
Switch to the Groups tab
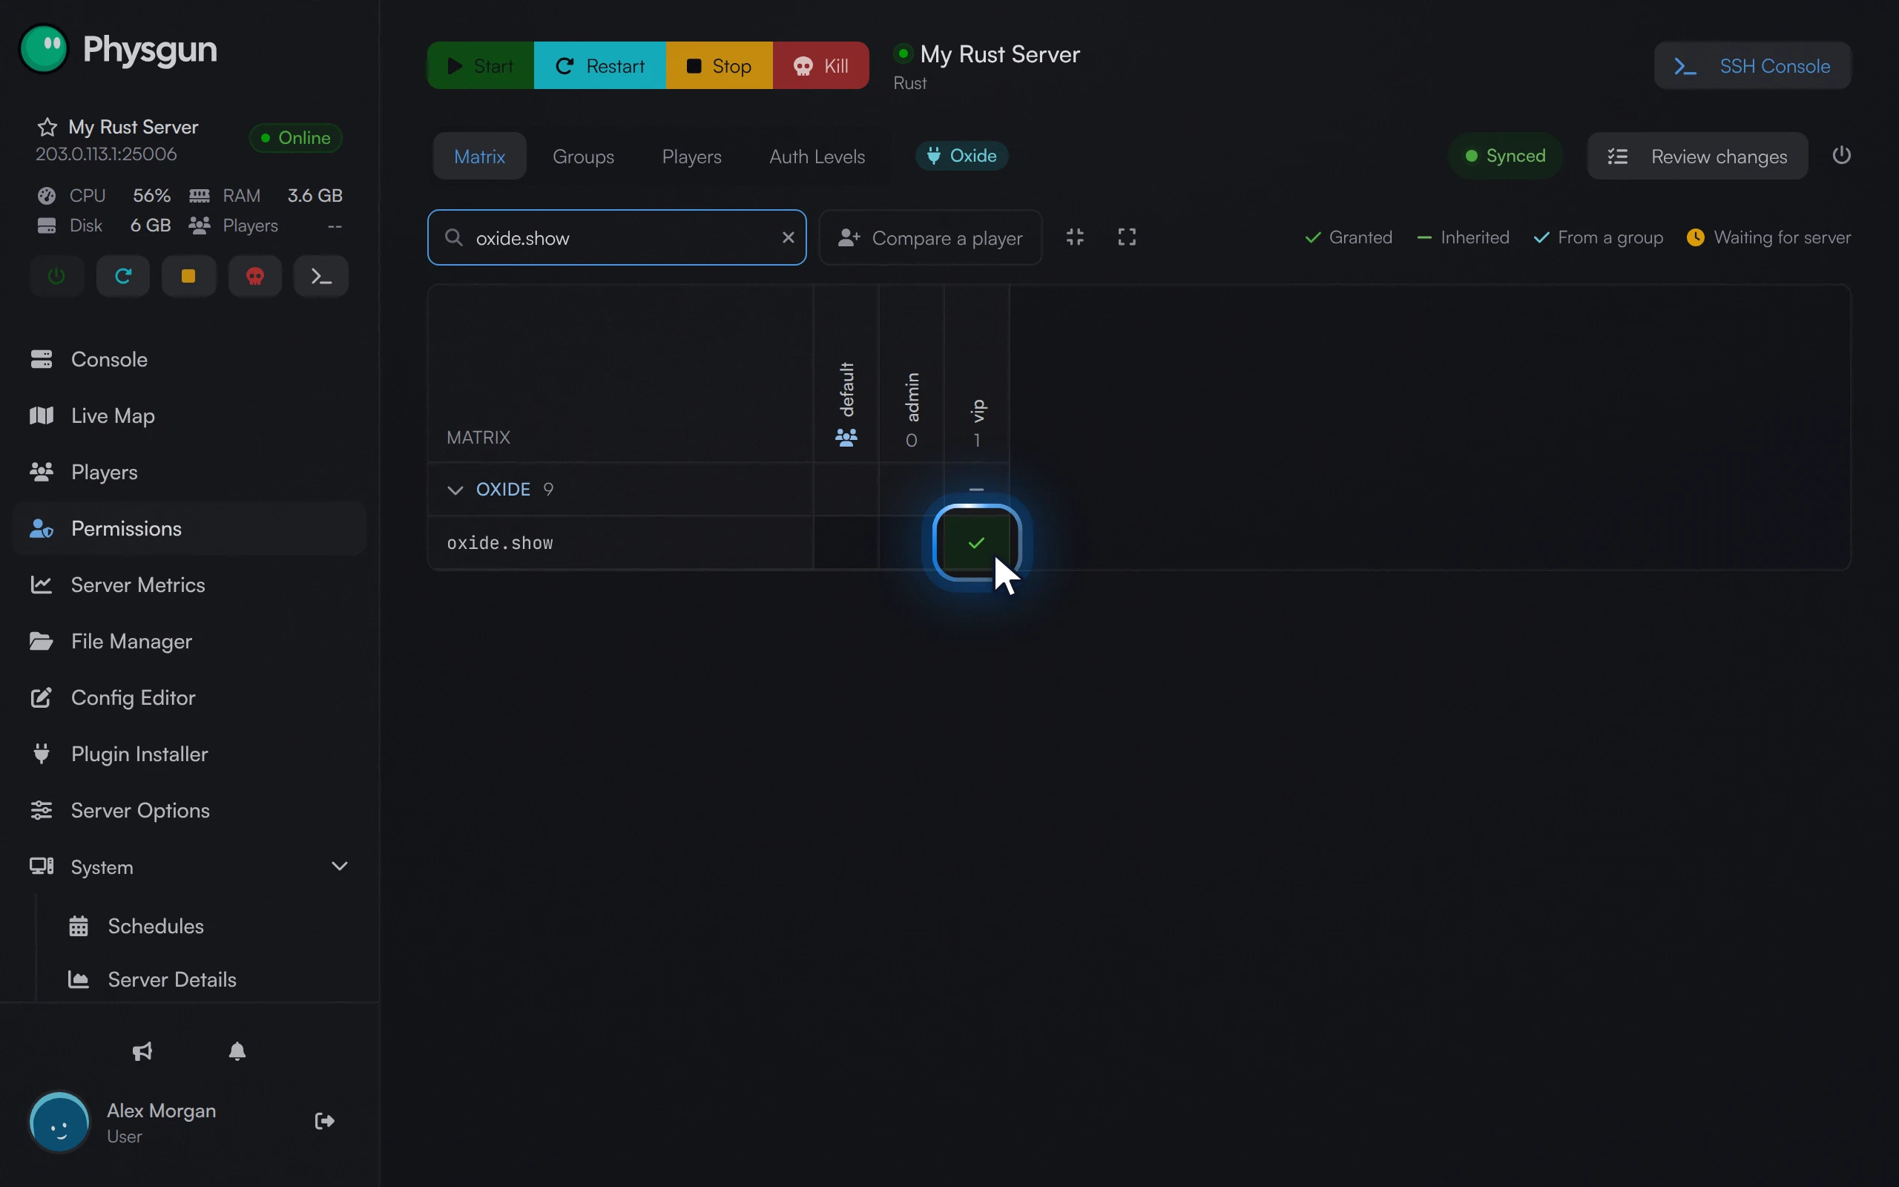[x=583, y=157]
